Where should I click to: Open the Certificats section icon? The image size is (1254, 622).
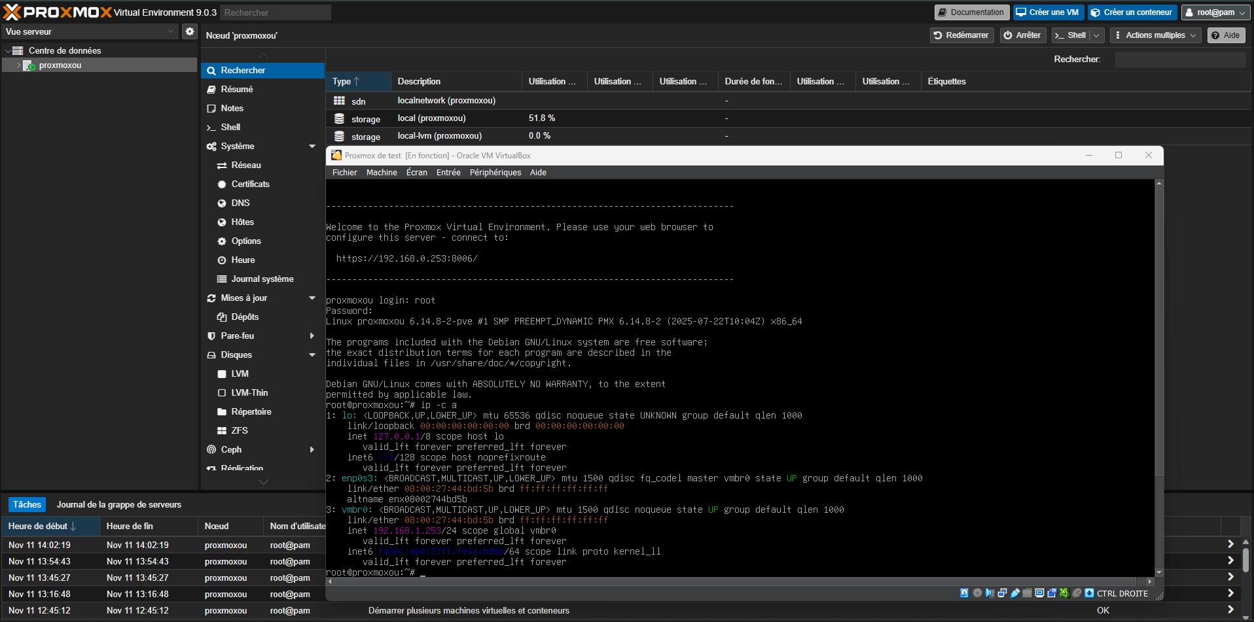(x=222, y=184)
